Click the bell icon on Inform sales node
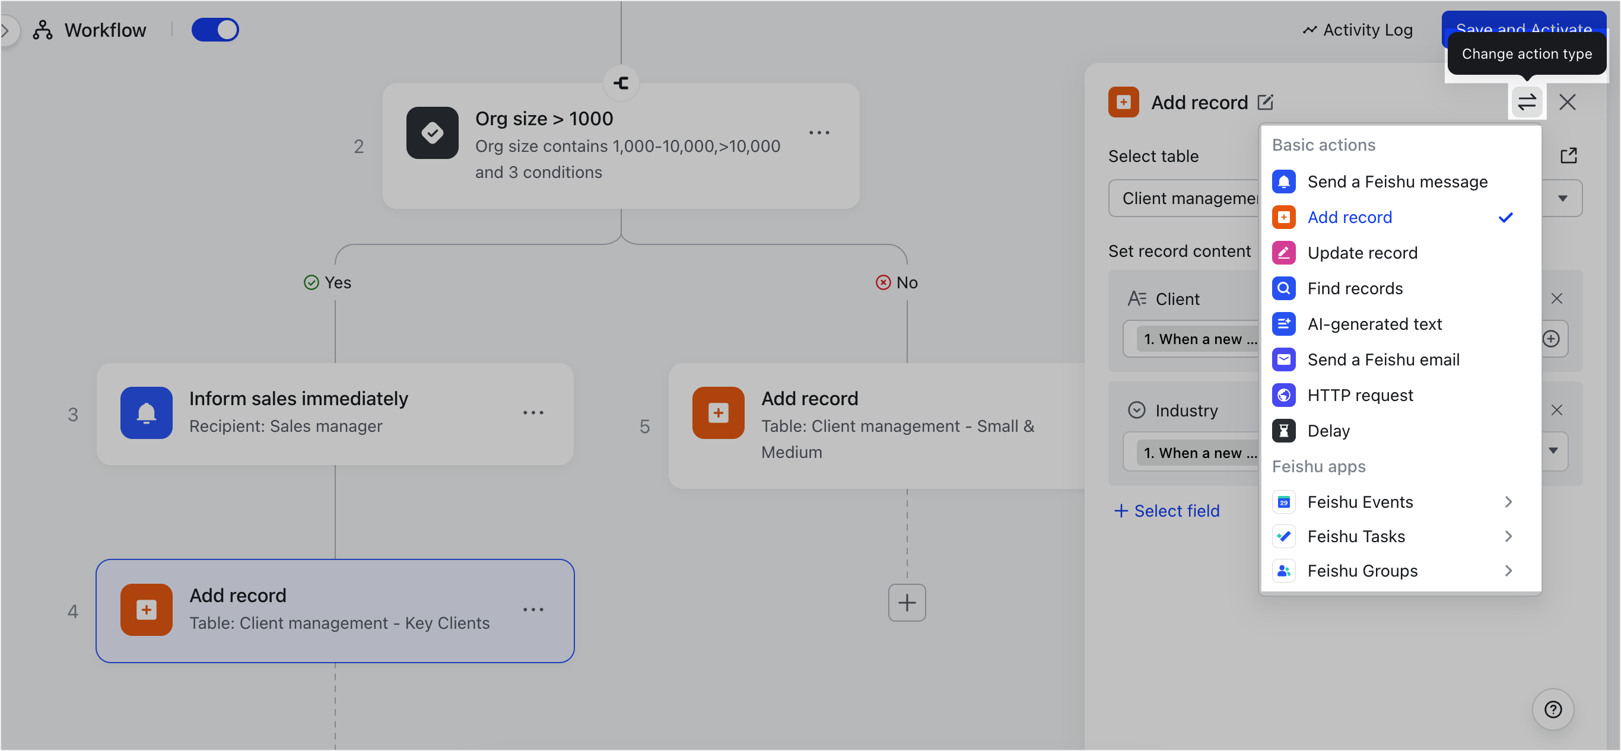Image resolution: width=1621 pixels, height=751 pixels. point(146,413)
